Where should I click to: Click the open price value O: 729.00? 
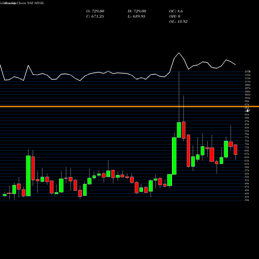coord(95,11)
